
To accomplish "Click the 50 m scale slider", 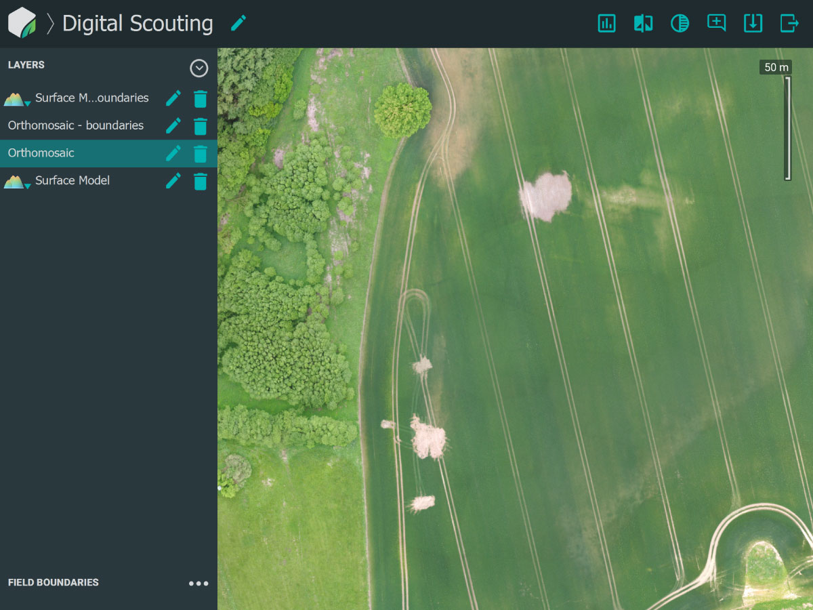I will click(788, 125).
